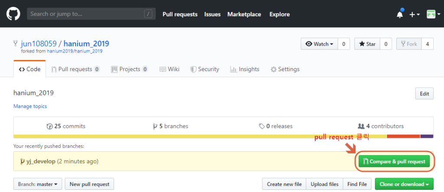Expand the Branch: master dropdown
Viewport: 444px width, 192px height.
pos(38,184)
